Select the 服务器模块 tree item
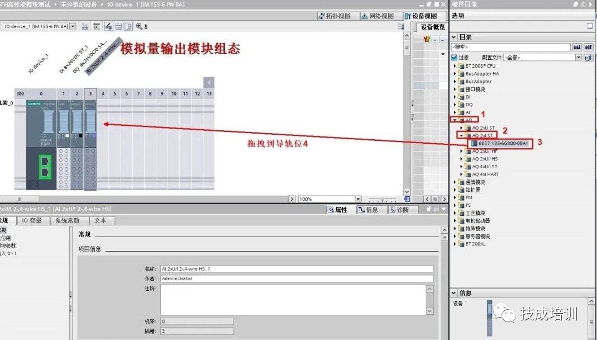The height and width of the screenshot is (340, 597). (477, 237)
